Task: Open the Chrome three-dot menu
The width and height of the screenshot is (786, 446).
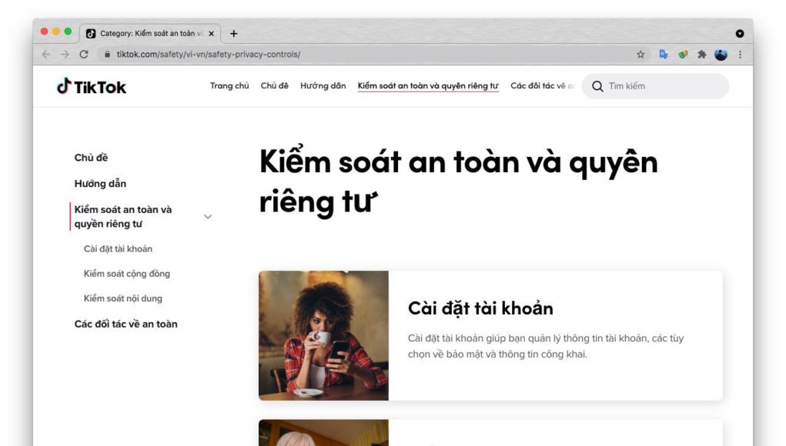Action: pos(741,55)
